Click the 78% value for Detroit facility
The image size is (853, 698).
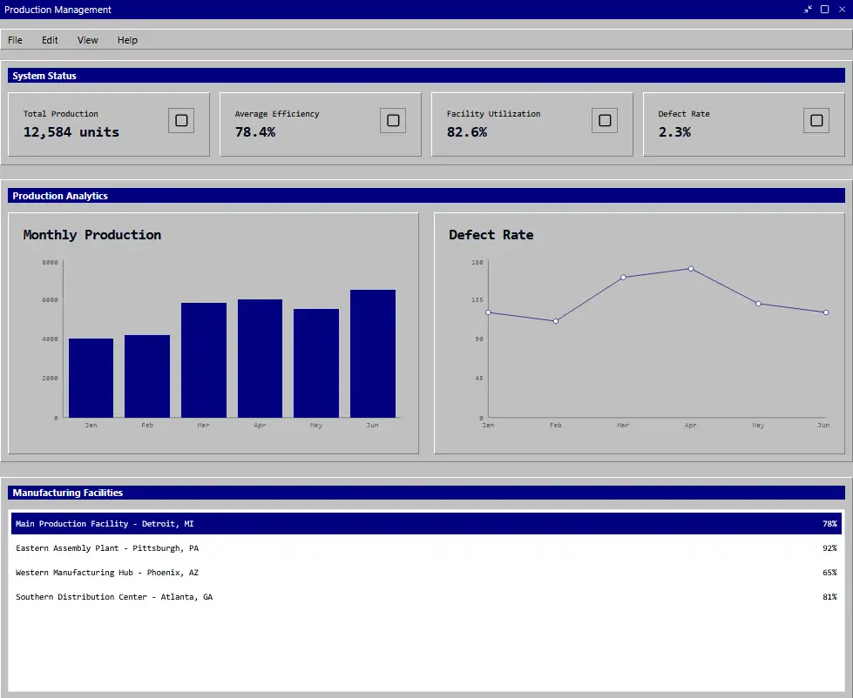(829, 524)
